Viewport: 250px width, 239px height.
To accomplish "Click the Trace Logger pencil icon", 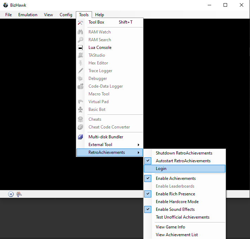I will 80,71.
